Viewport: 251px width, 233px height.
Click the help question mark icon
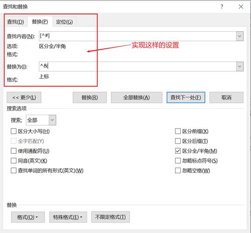click(x=222, y=7)
